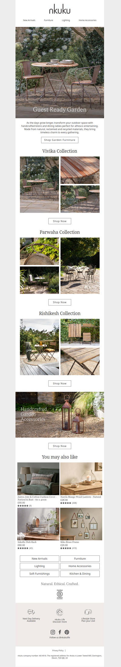121x667 pixels.
Task: Click the Lifestyle Store icon
Action: [x=88, y=612]
